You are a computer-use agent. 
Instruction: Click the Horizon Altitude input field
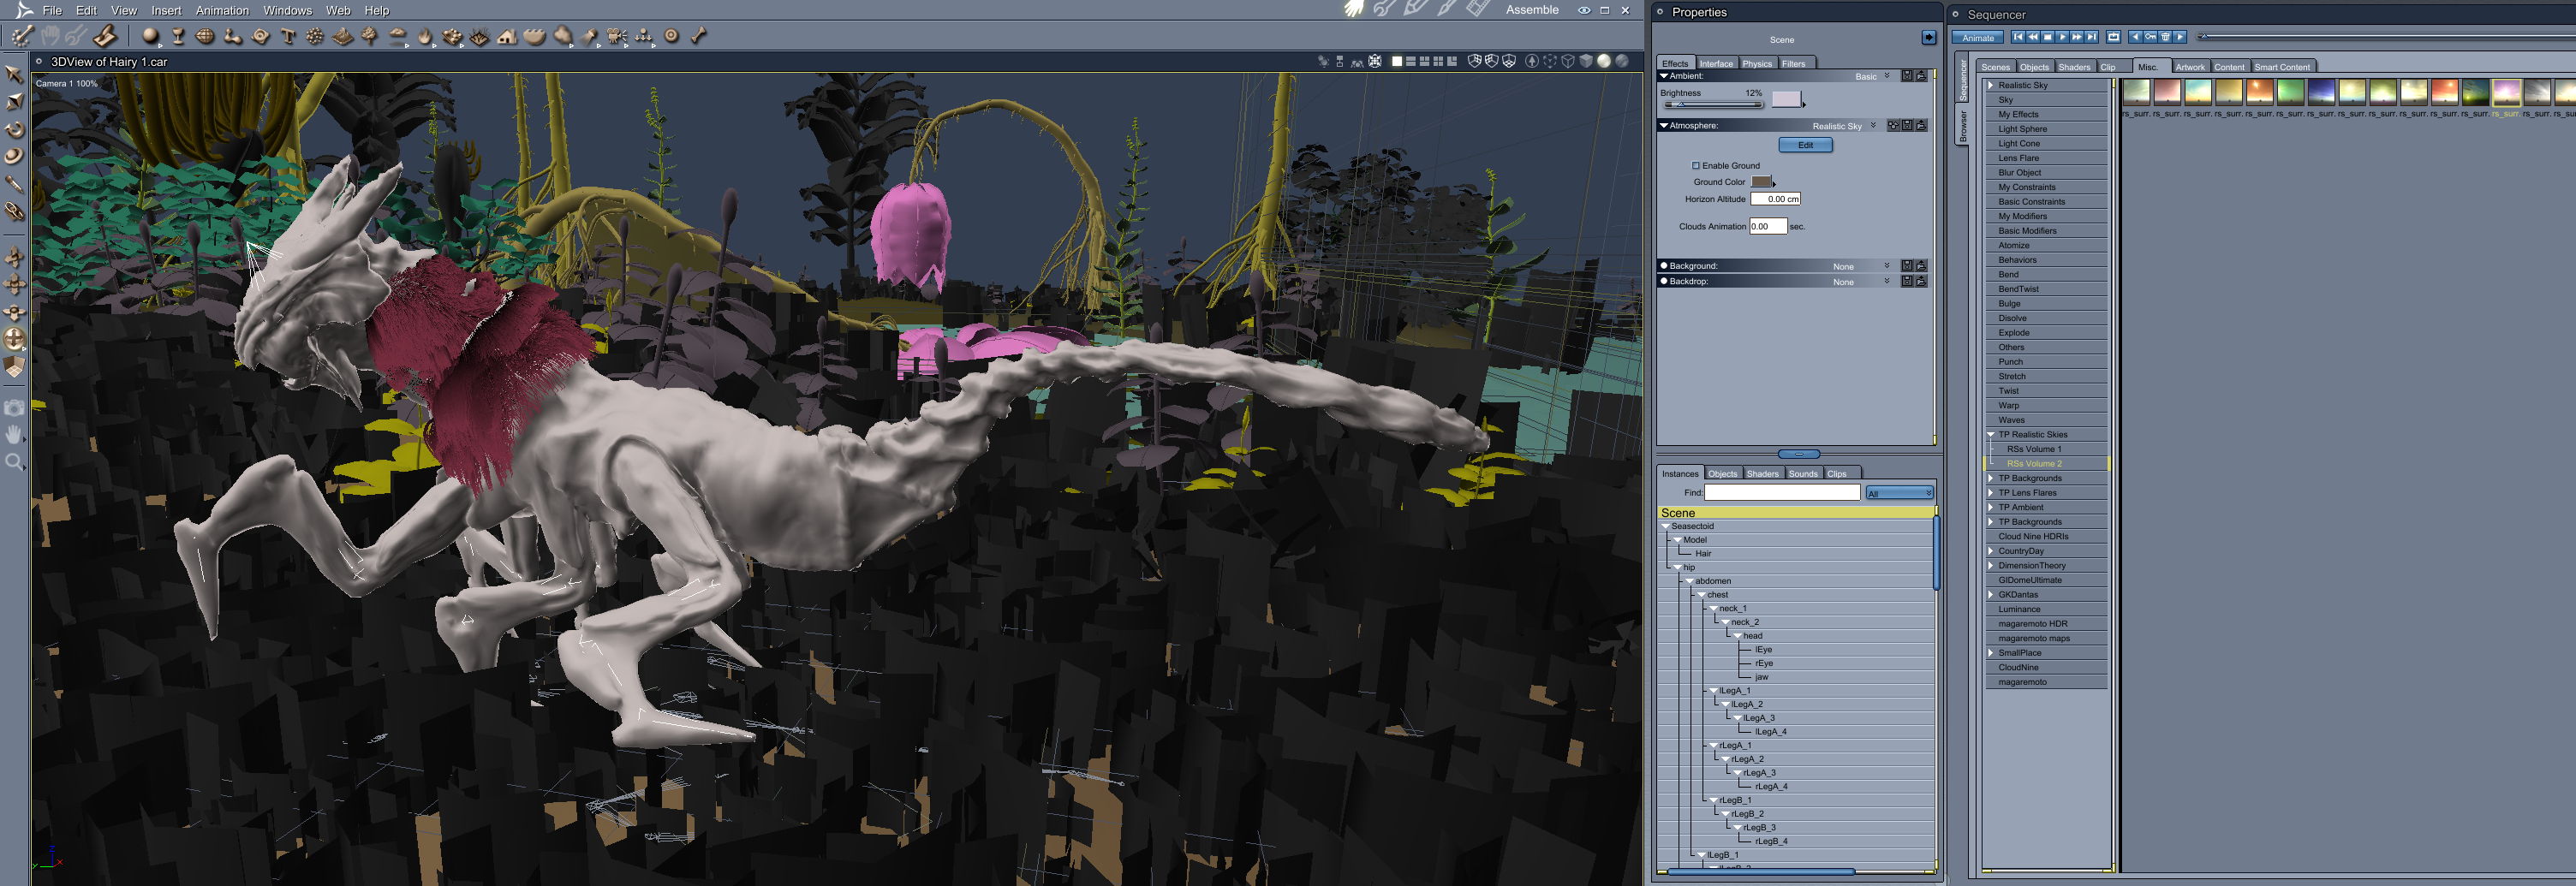click(x=1776, y=199)
